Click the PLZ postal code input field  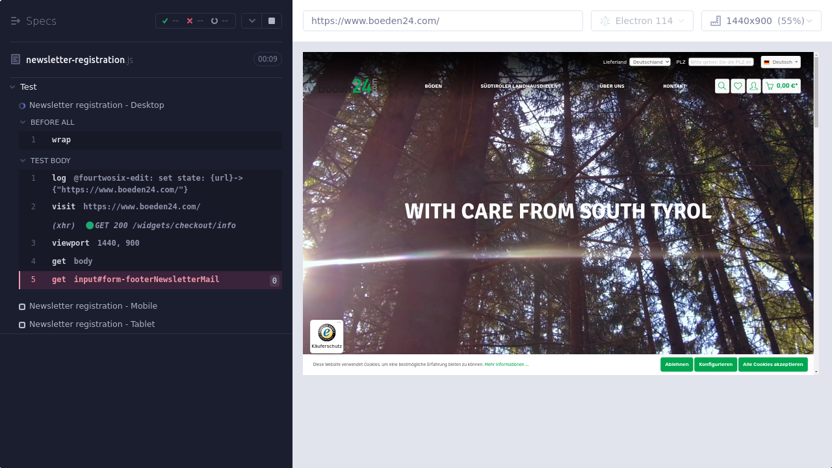pyautogui.click(x=721, y=62)
